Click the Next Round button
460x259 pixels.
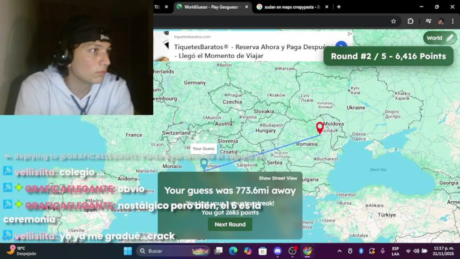(230, 224)
